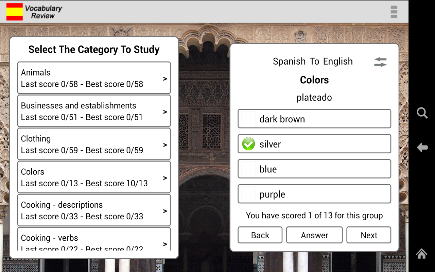The width and height of the screenshot is (435, 272).
Task: Open the hamburger menu in the top bar
Action: [394, 12]
